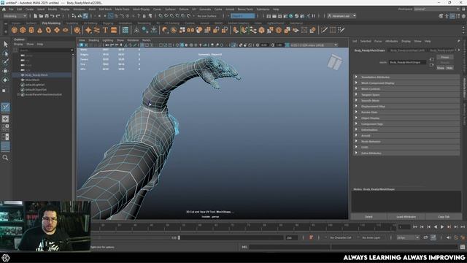Pick the Rotate tool in the toolbox
Viewport: 467px width, 263px height.
5,80
